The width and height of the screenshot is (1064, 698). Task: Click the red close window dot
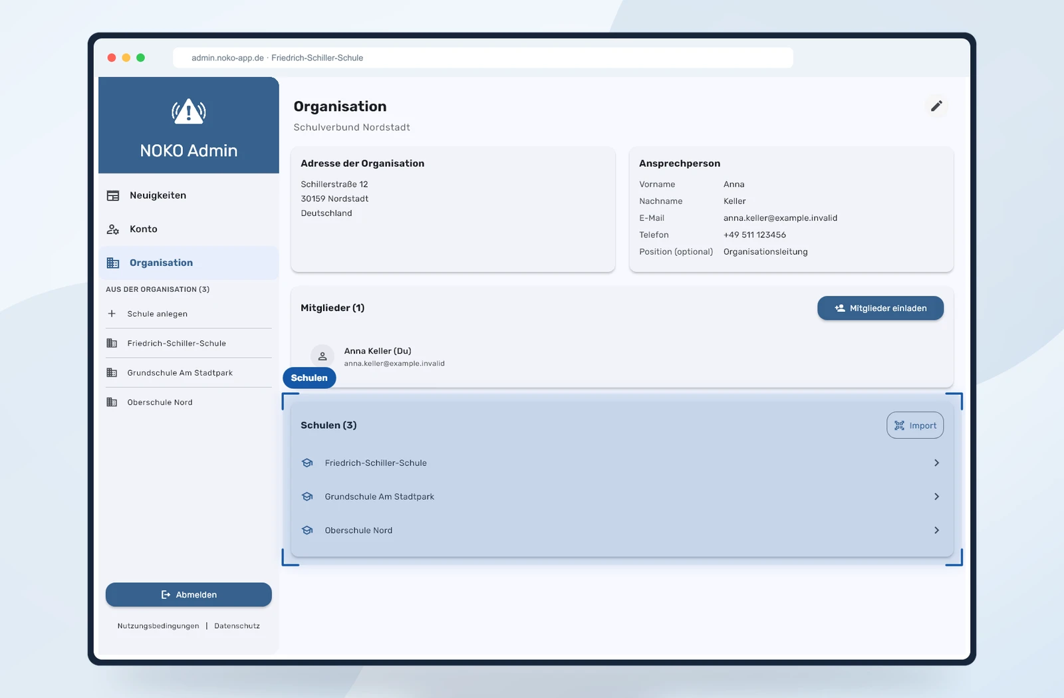[112, 58]
